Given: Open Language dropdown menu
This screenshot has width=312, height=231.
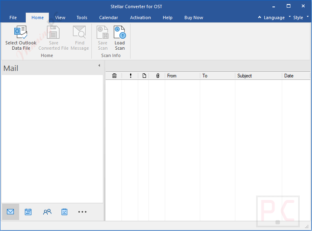Looking at the screenshot, I should [x=277, y=18].
